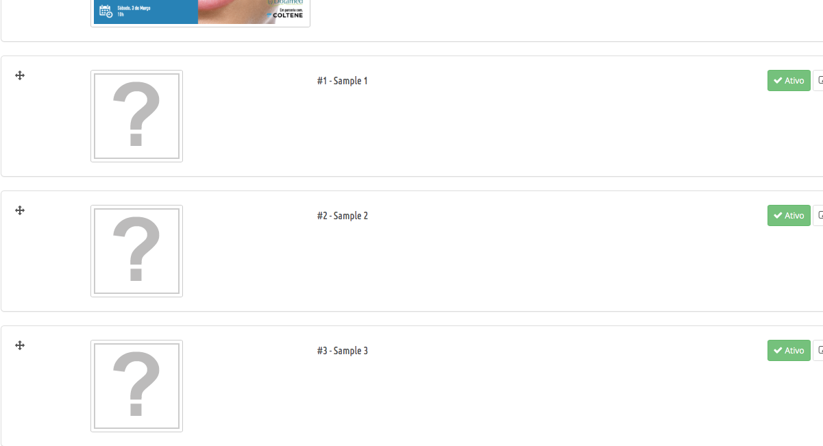
Task: Open the edit icon next to Sample 2's Ativo
Action: 818,216
